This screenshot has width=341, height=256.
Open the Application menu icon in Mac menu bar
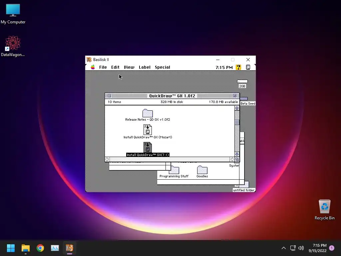click(x=248, y=67)
